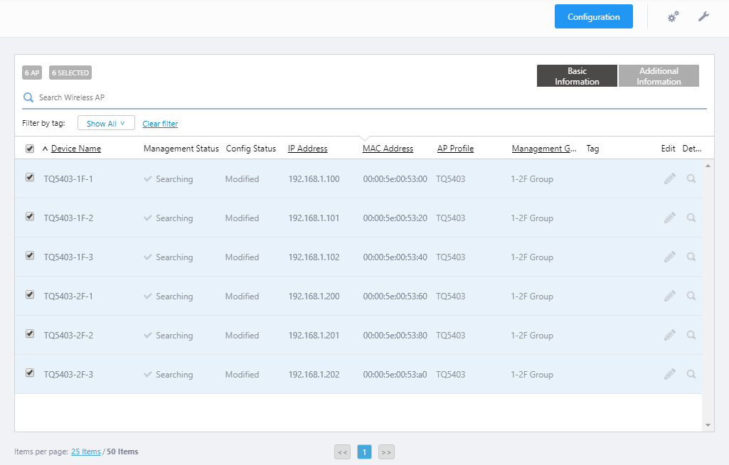Viewport: 729px width, 465px height.
Task: Open details magnifier for TQ5403-1F-2
Action: (x=691, y=218)
